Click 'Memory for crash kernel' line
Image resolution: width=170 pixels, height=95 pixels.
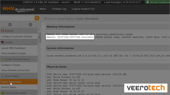point(89,34)
